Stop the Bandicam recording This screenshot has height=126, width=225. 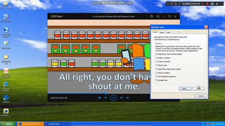(207, 4)
